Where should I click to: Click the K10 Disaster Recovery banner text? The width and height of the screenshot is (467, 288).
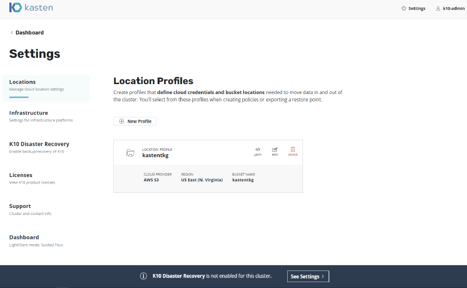click(x=212, y=276)
